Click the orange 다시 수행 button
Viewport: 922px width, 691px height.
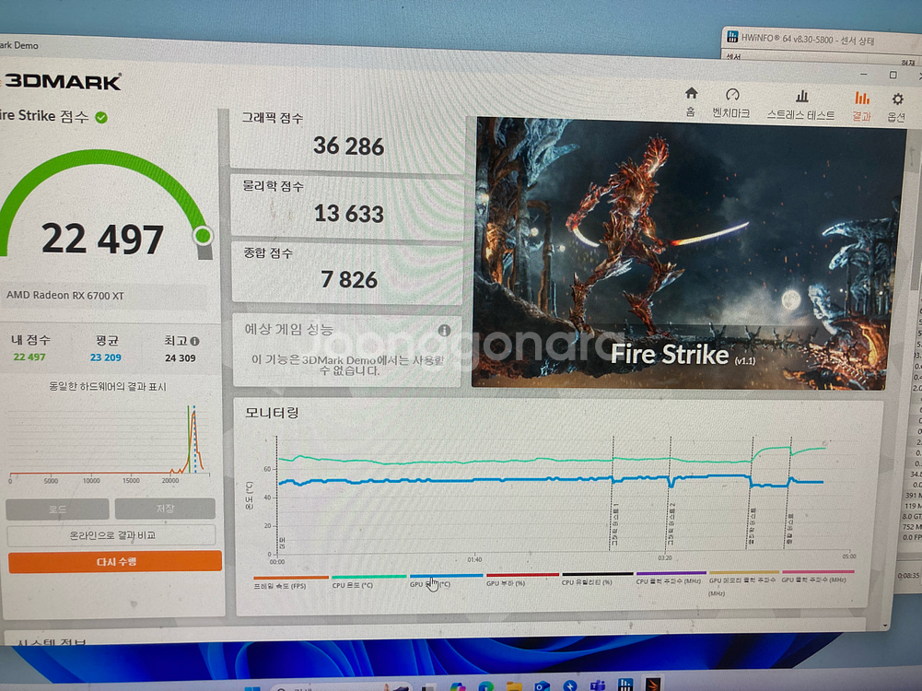(x=115, y=562)
